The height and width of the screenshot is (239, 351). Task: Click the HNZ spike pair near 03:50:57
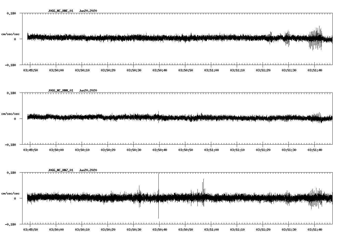coord(203,192)
